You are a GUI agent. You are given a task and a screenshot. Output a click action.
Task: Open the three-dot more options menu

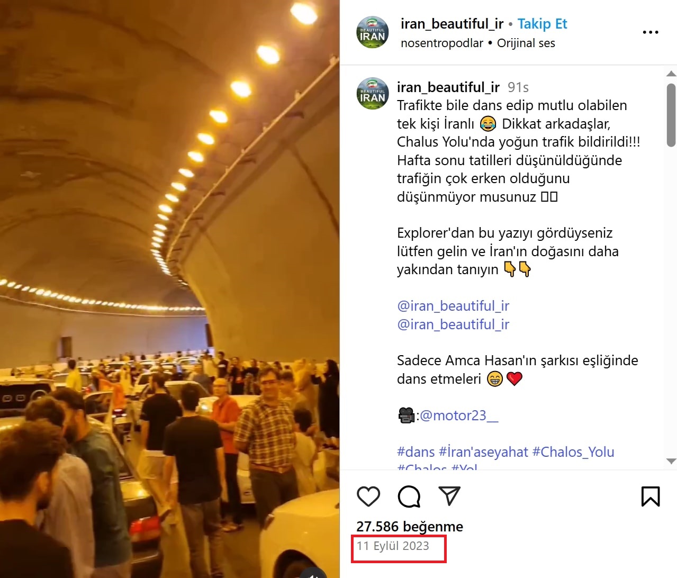click(651, 32)
